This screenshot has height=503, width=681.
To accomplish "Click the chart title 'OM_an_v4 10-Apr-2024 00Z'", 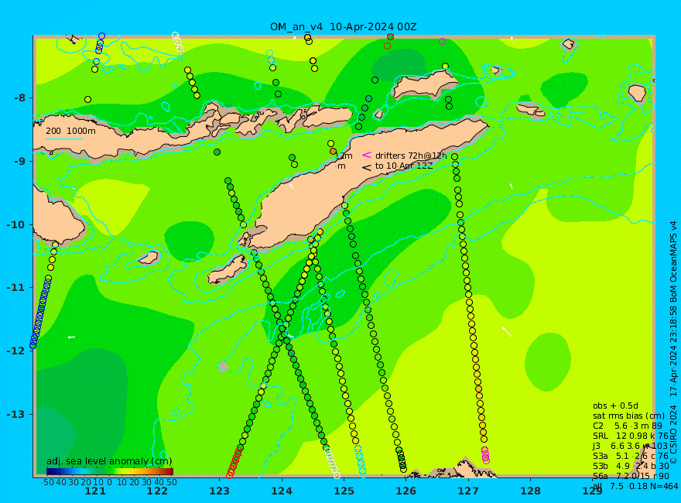I will pyautogui.click(x=343, y=27).
